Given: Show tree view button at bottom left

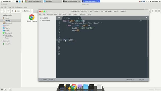Looking at the screenshot, I should [5, 89].
